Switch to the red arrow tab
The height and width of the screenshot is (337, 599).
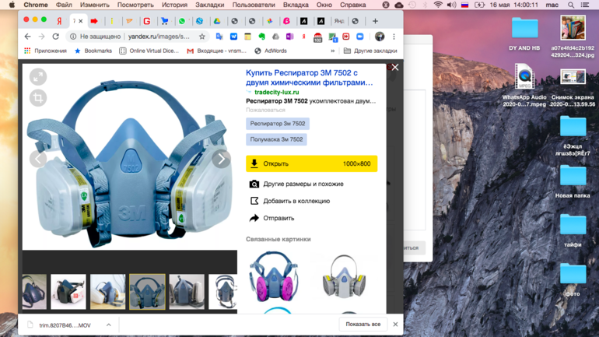(94, 21)
